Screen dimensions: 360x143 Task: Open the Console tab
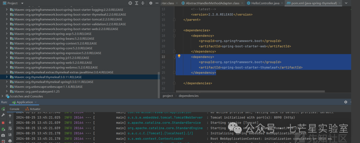pyautogui.click(x=14, y=109)
